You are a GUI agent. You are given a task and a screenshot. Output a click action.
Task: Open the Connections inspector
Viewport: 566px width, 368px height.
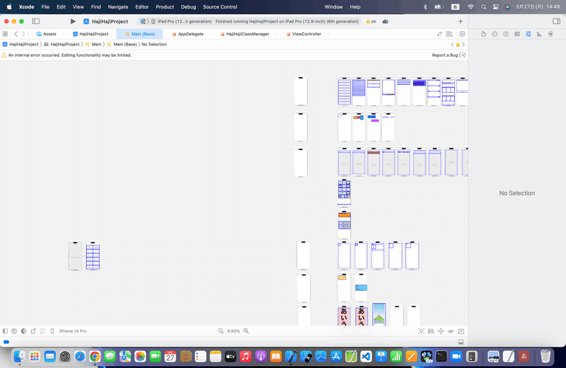550,34
